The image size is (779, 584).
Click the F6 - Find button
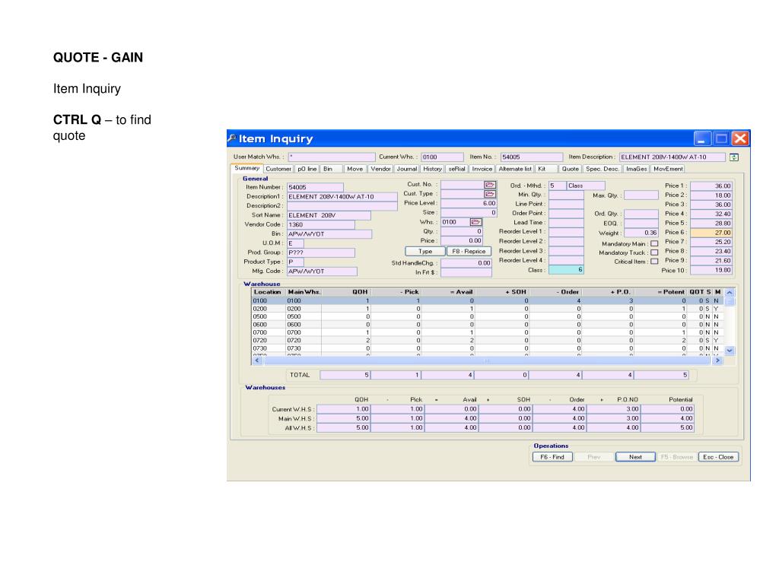coord(552,457)
